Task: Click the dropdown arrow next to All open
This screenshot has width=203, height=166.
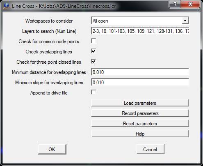Action: [185, 21]
